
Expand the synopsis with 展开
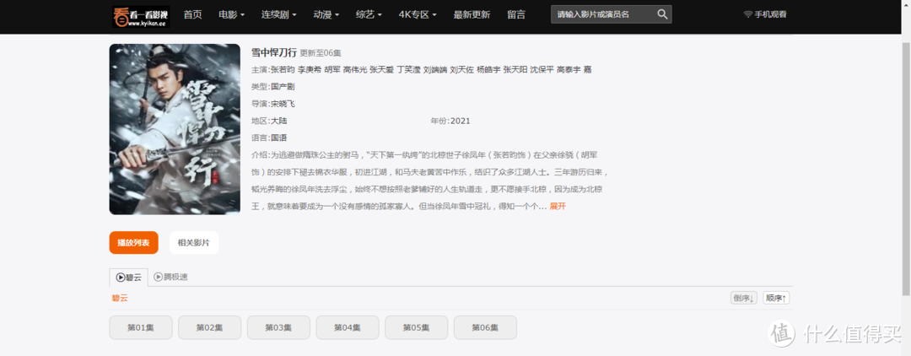(558, 206)
